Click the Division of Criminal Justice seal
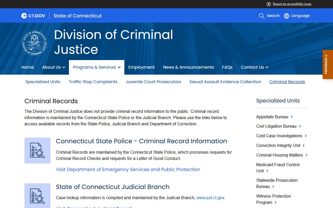This screenshot has height=208, width=333. 34,43
